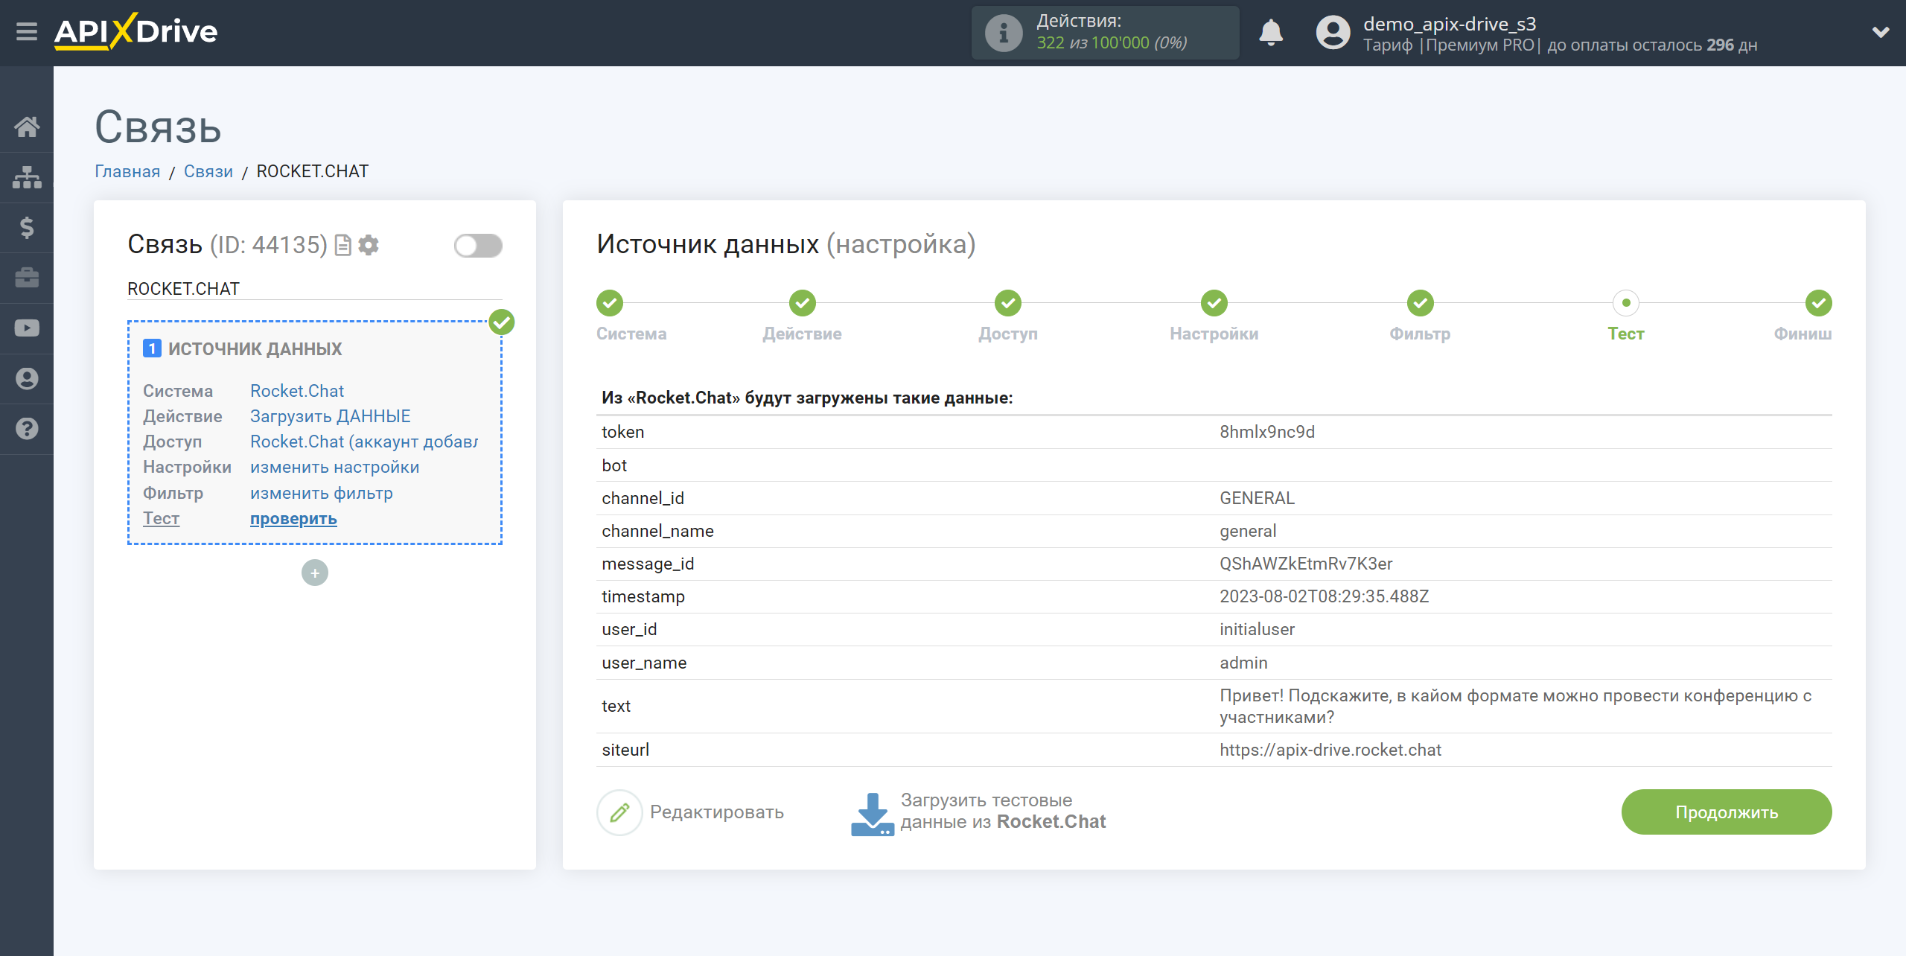Image resolution: width=1906 pixels, height=956 pixels.
Task: Open the hamburger menu
Action: [27, 32]
